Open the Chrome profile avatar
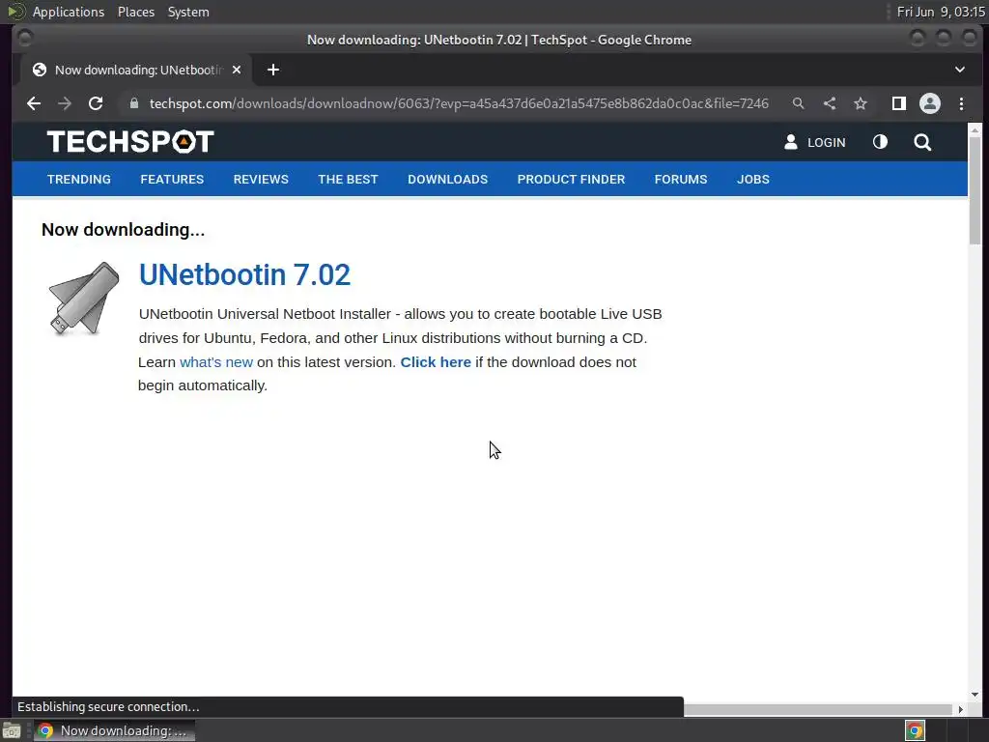Viewport: 989px width, 742px height. [x=930, y=103]
